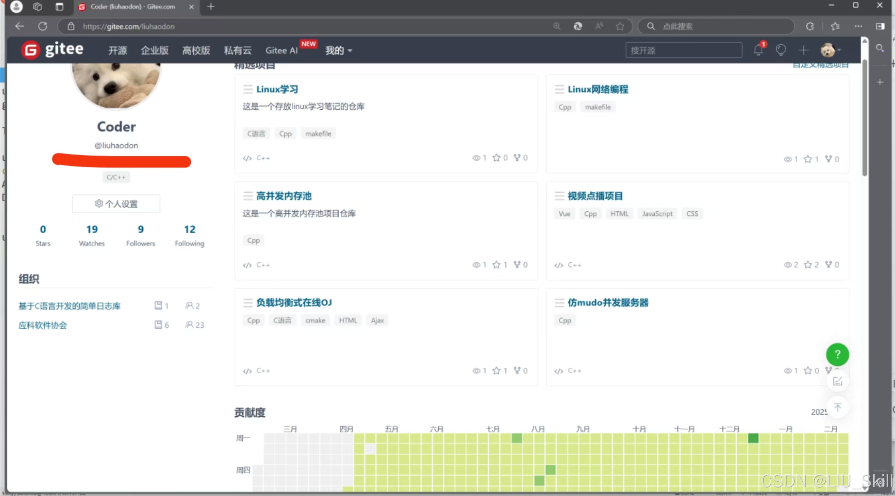Click the address bar URL gitee.com/liuhaodon

click(x=128, y=27)
